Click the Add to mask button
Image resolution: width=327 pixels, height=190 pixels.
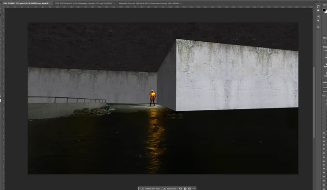coord(170,189)
